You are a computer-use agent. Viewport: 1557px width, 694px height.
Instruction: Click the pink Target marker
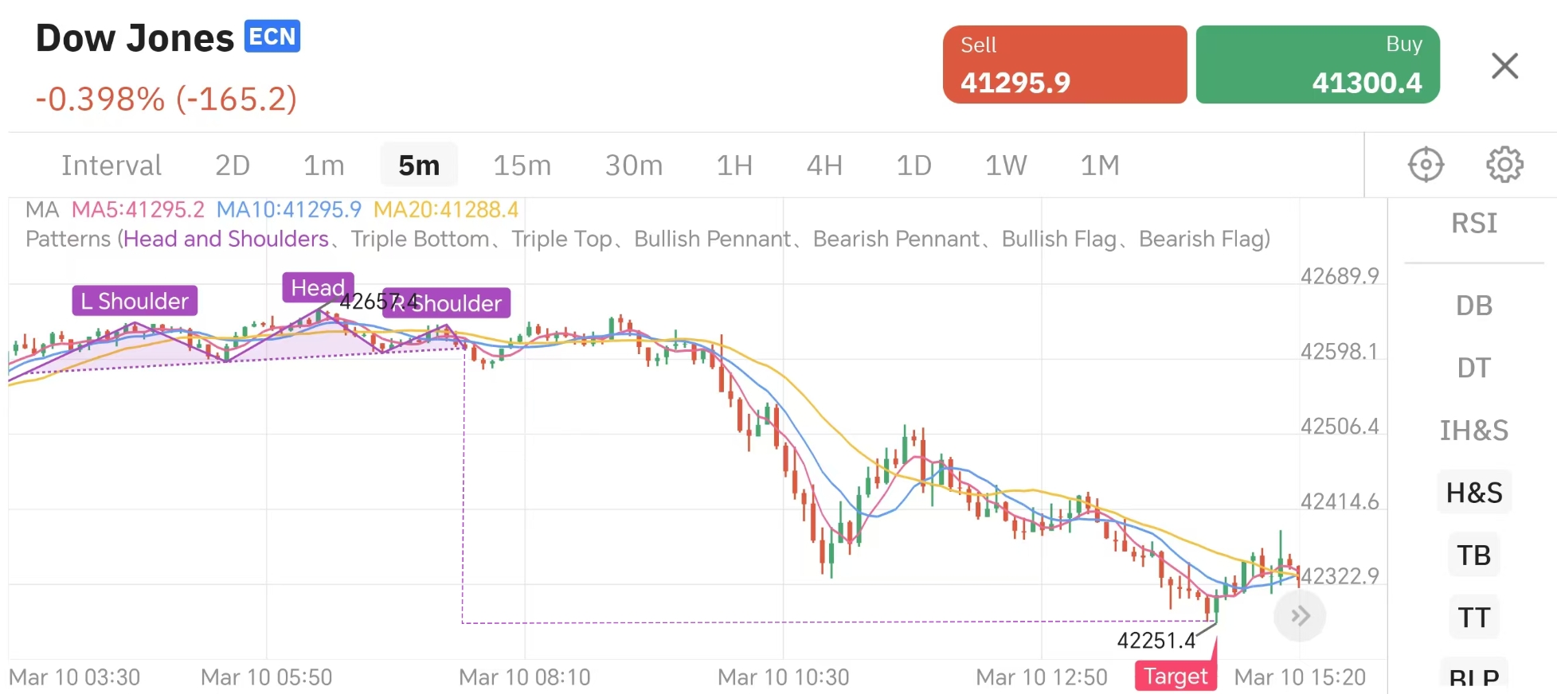(1175, 676)
